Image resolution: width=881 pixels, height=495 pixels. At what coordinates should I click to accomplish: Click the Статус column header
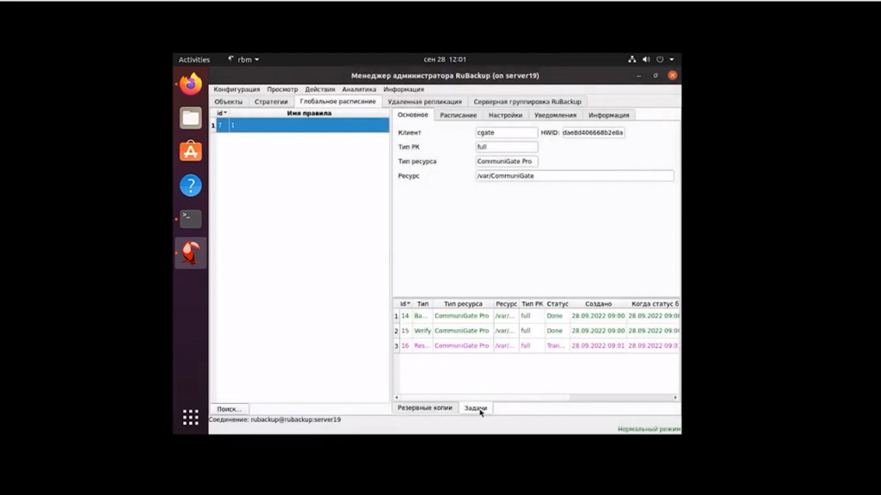558,303
